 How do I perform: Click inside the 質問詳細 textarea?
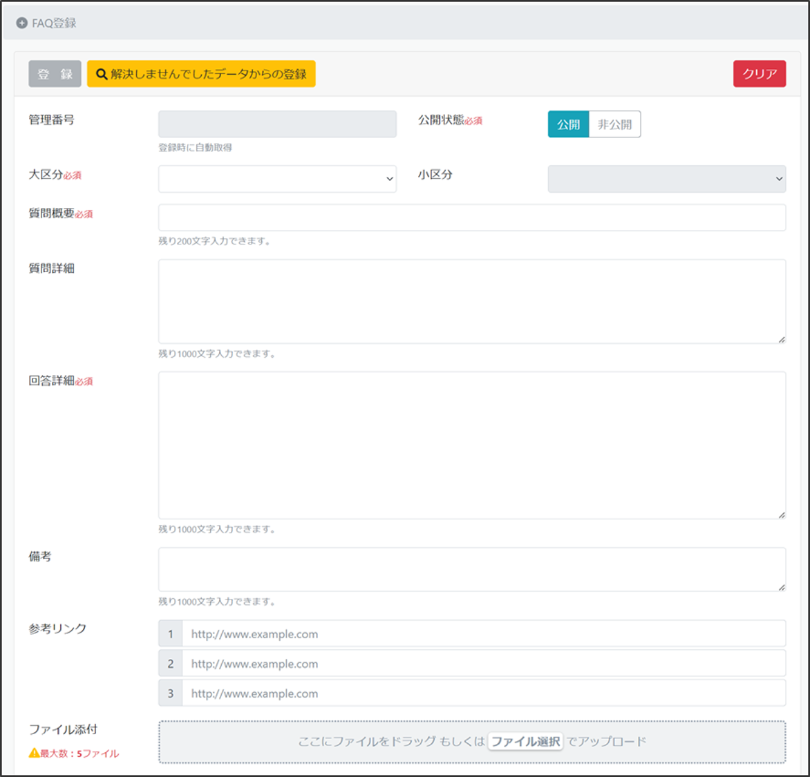[x=471, y=301]
